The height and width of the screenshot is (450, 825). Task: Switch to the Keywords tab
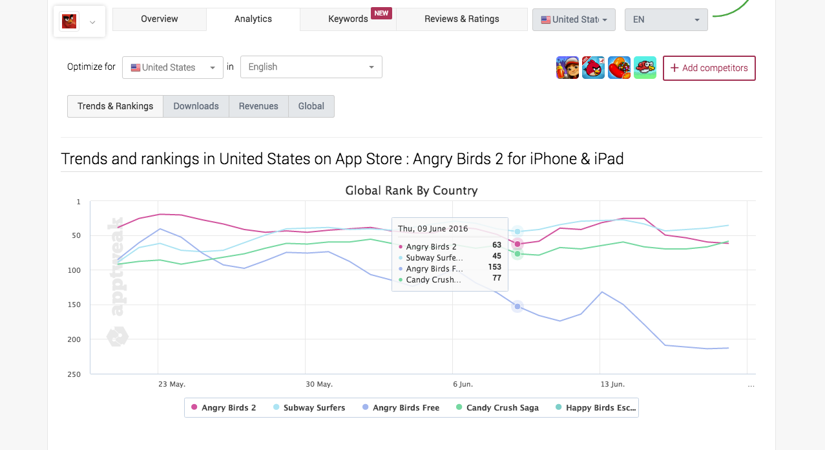pyautogui.click(x=348, y=19)
